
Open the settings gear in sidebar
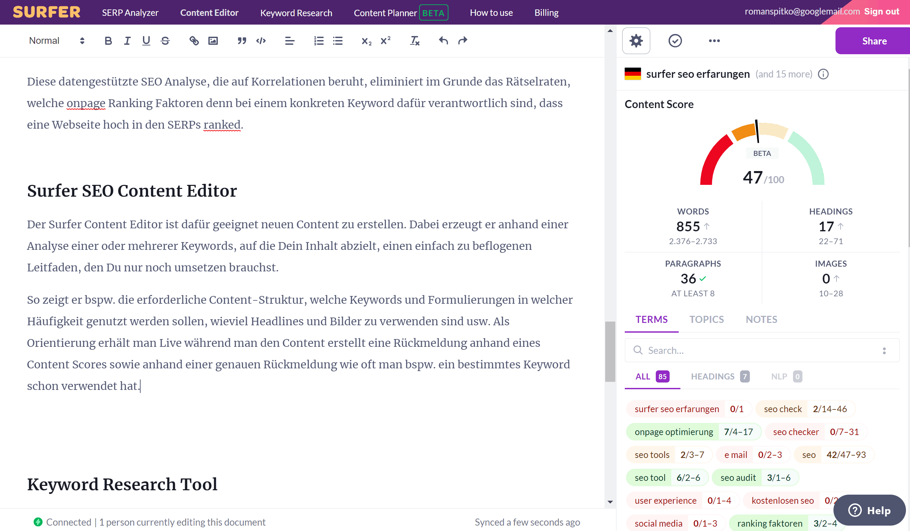pyautogui.click(x=636, y=41)
